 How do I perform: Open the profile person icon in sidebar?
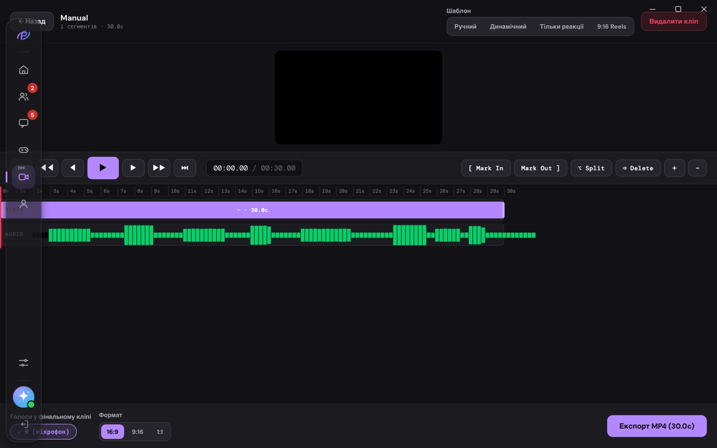pyautogui.click(x=23, y=204)
